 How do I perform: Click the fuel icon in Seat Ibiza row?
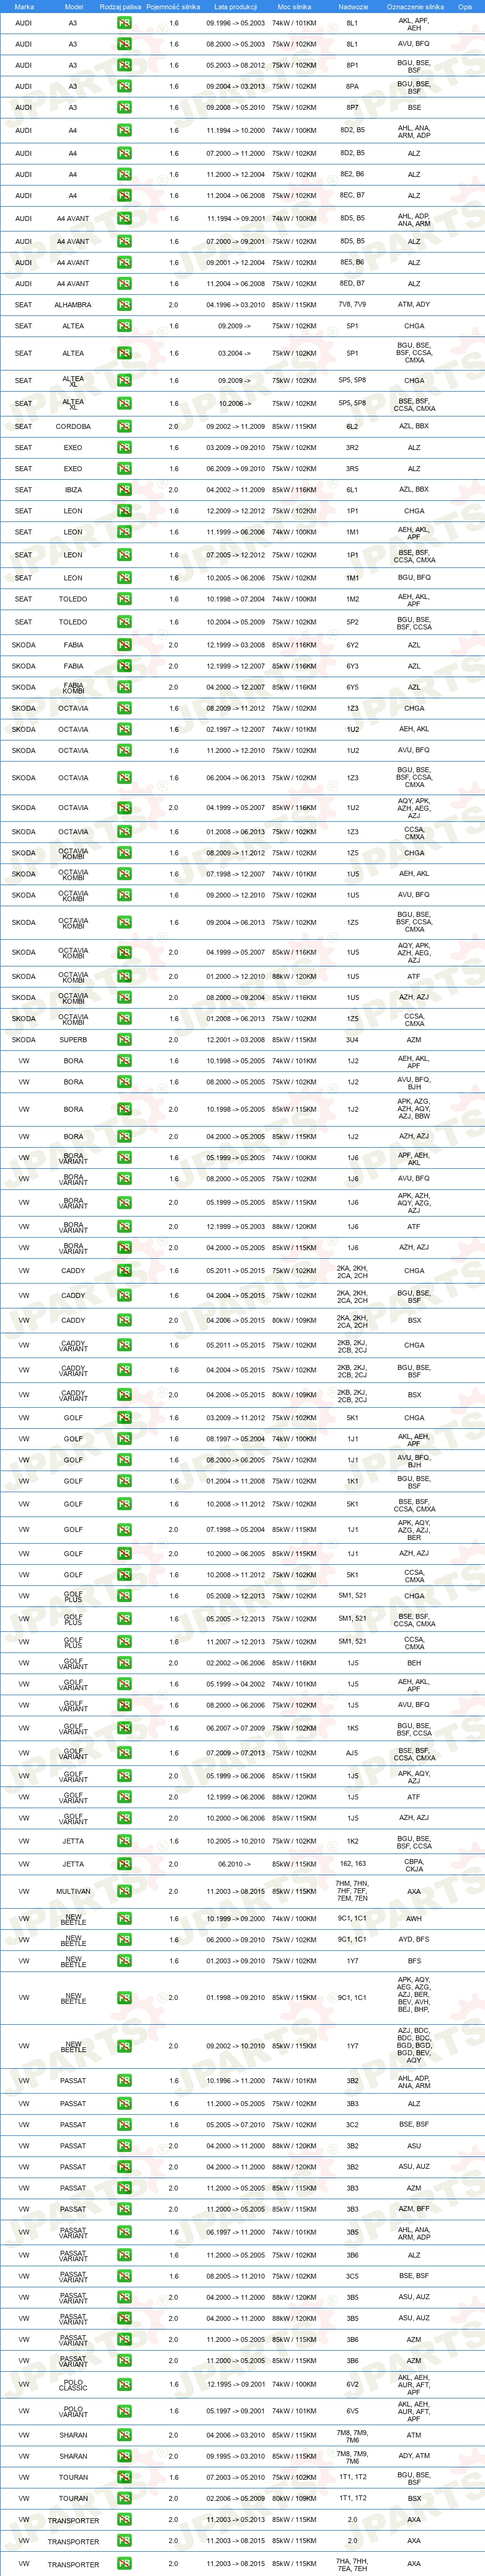click(x=124, y=490)
